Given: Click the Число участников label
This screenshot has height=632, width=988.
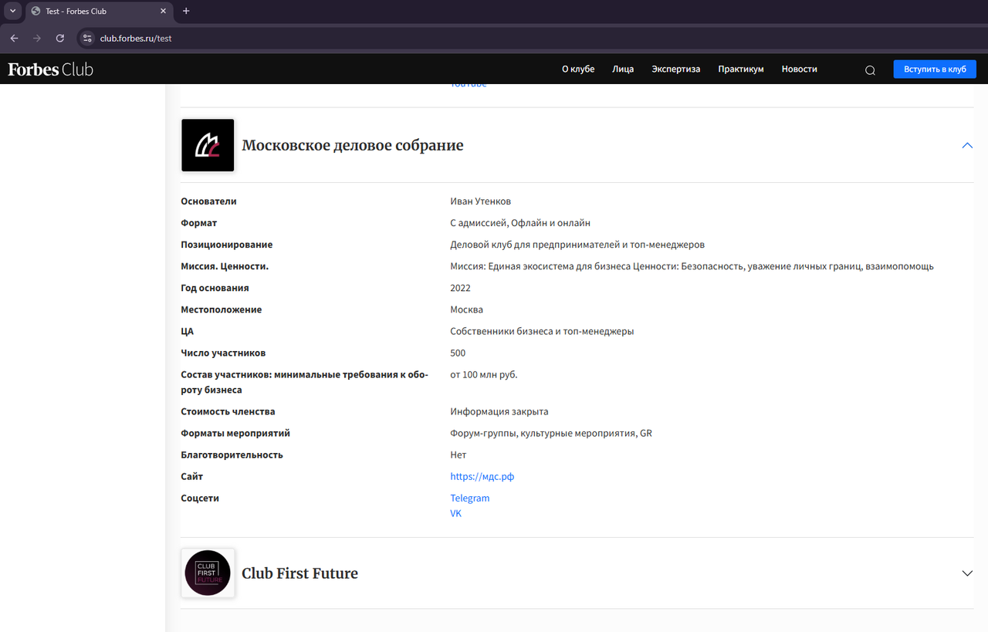Looking at the screenshot, I should pyautogui.click(x=224, y=353).
